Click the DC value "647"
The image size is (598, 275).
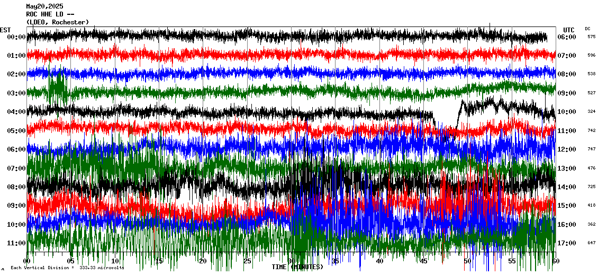tap(591, 243)
